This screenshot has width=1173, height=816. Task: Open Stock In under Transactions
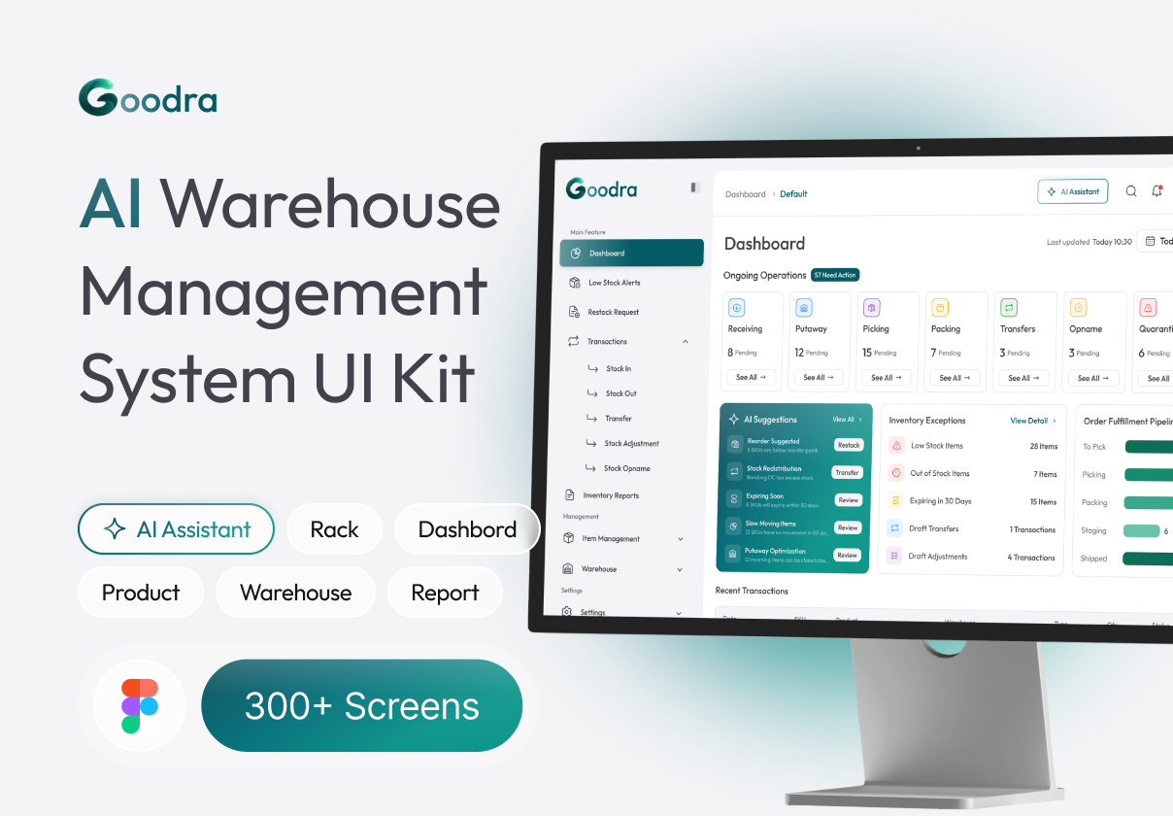[x=619, y=369]
